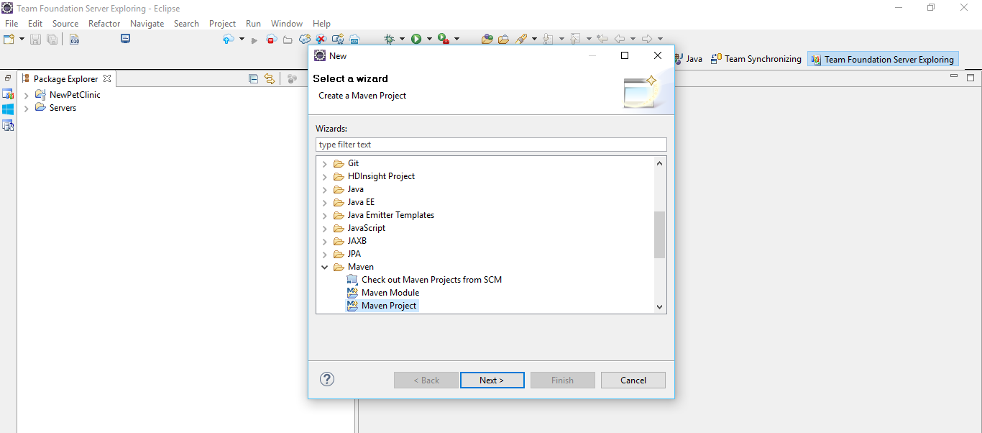This screenshot has width=982, height=433.
Task: Select Java Emitter Templates wizard category
Action: click(x=390, y=215)
